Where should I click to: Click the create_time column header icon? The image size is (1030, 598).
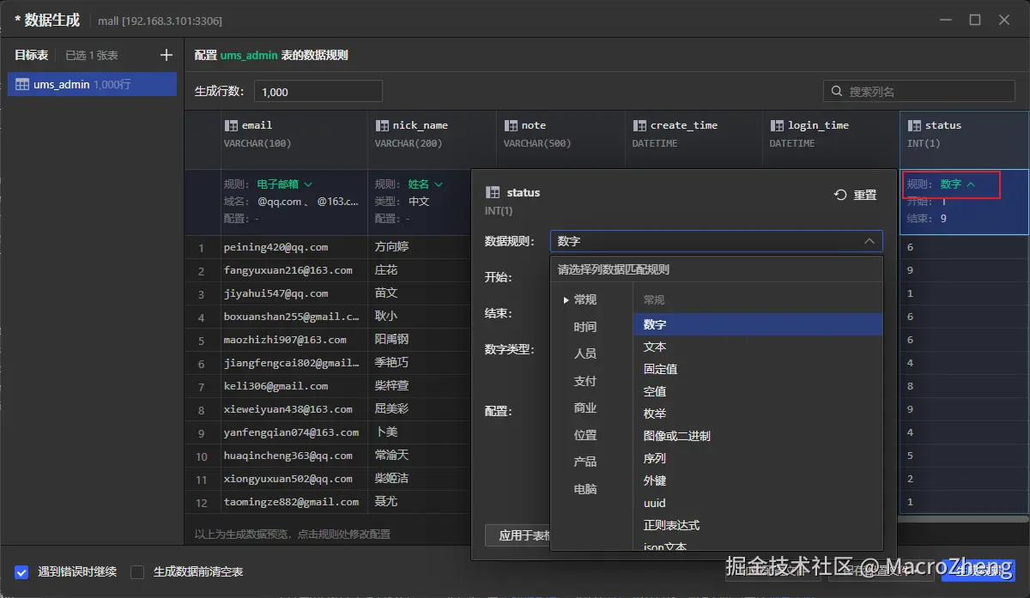[639, 125]
